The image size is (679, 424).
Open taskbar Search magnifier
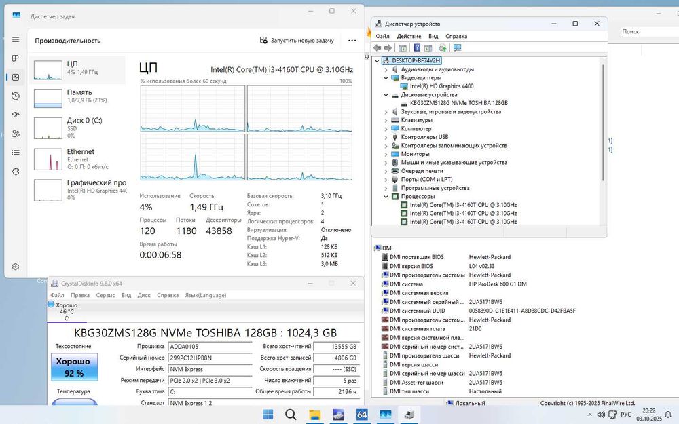[291, 415]
